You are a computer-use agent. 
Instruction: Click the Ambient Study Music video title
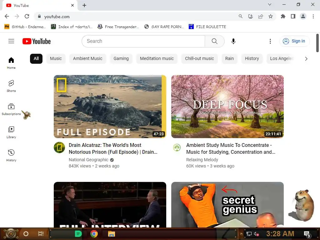[231, 148]
